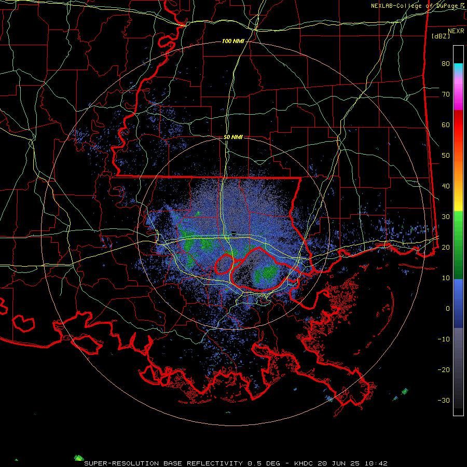Click the -10 value on the dBZ scale

pos(444,339)
